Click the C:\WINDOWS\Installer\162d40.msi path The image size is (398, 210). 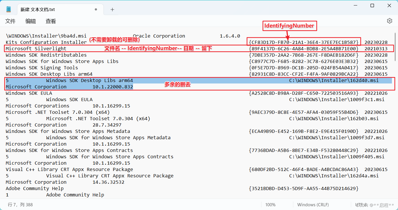334,80
